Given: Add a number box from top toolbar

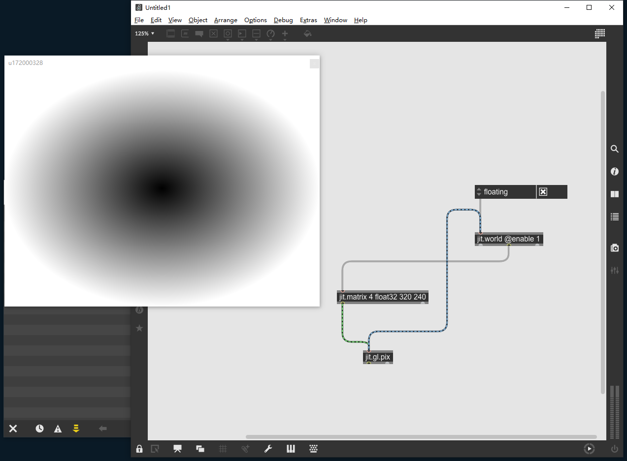Looking at the screenshot, I should (242, 34).
